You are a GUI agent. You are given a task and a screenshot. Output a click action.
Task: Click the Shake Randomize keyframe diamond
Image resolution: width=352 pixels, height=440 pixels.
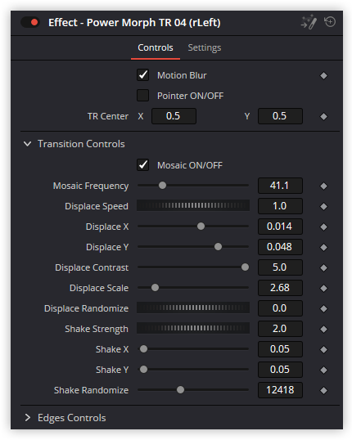click(x=323, y=390)
